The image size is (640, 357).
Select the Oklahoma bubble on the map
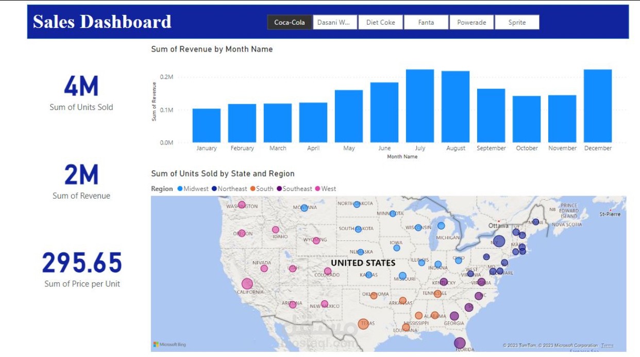point(374,296)
